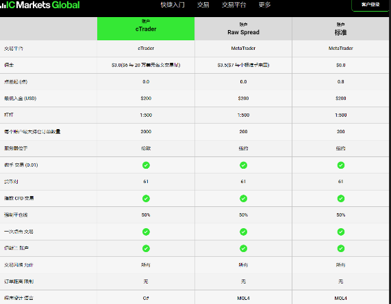Click the 客户登录 button
The image size is (391, 304).
(370, 5)
